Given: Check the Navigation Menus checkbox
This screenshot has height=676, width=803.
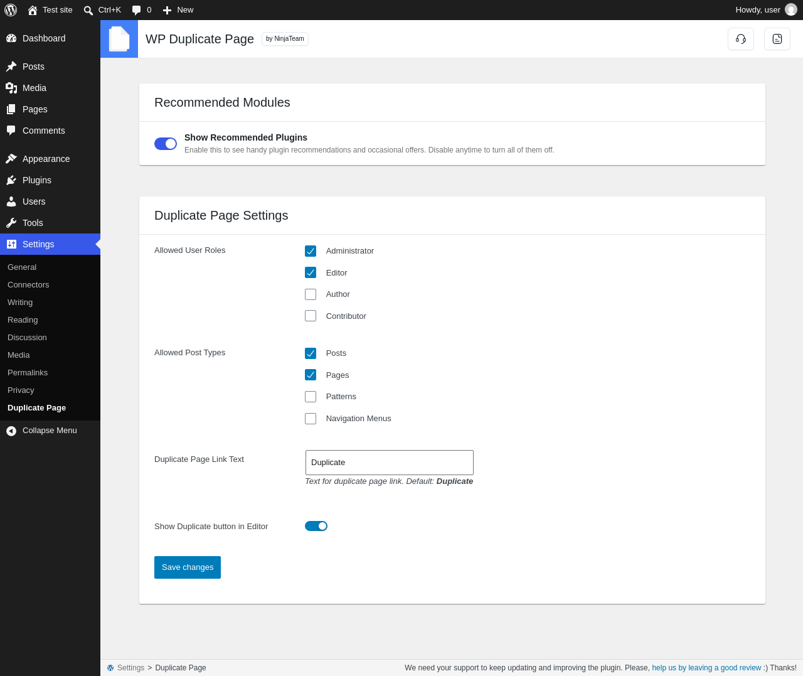Looking at the screenshot, I should point(311,419).
